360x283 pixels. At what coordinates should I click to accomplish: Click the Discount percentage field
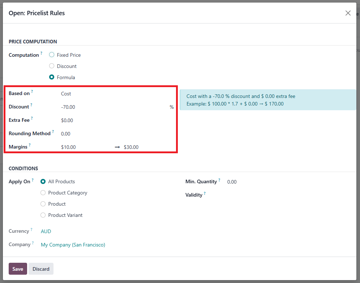(112, 107)
